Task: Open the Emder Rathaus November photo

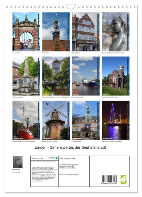Action: (86, 120)
